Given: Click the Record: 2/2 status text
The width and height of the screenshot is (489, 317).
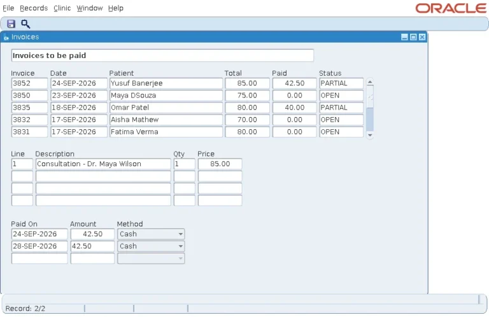Looking at the screenshot, I should pyautogui.click(x=25, y=309).
